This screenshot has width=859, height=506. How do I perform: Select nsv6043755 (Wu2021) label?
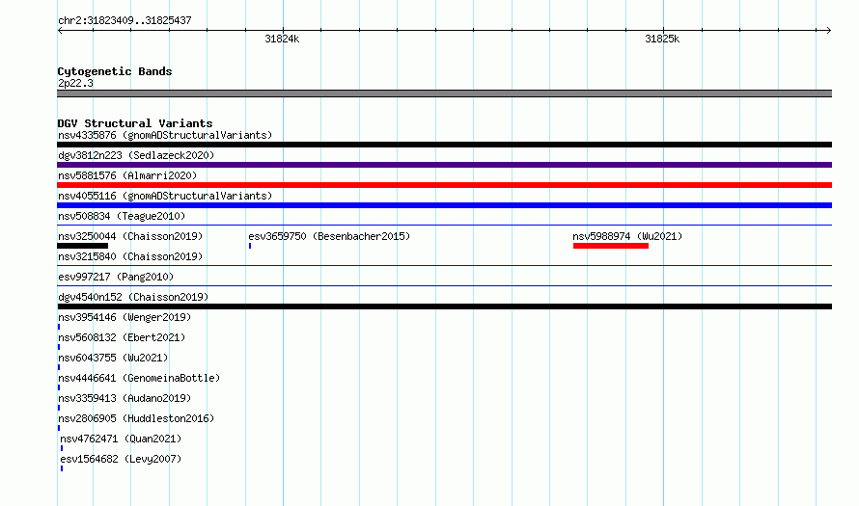tap(113, 358)
